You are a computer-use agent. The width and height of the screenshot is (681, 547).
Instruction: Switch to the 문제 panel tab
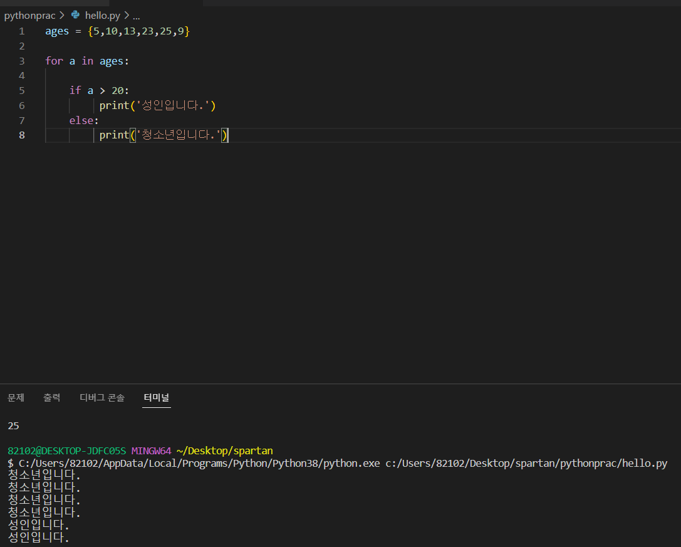[x=16, y=397]
